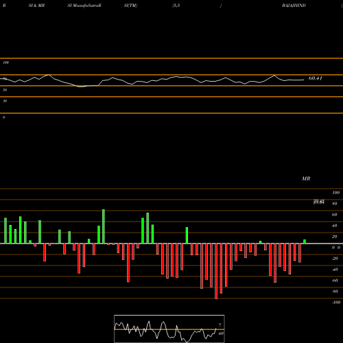This screenshot has height=343, width=343.
Task: Click the RSI value label 60.41
Action: click(x=316, y=78)
